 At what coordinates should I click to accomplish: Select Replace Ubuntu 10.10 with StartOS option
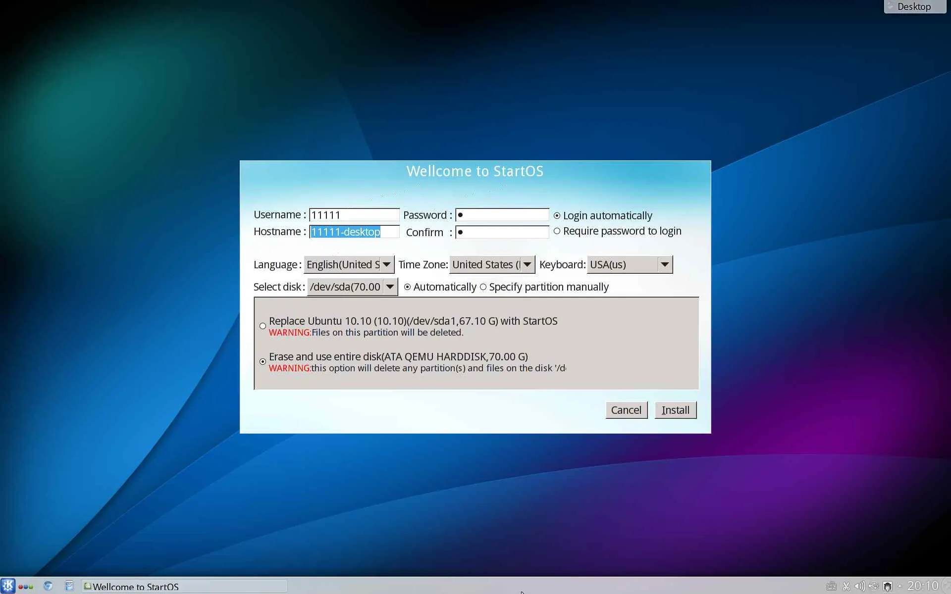pos(263,326)
